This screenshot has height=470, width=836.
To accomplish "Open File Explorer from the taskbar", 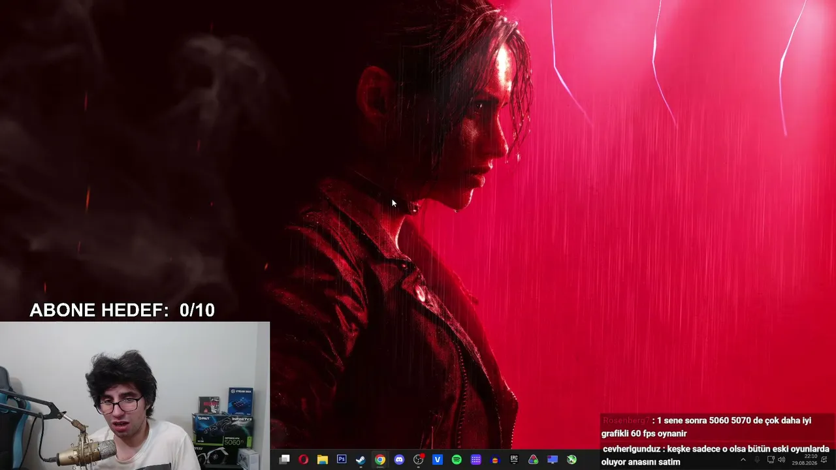I will (322, 460).
